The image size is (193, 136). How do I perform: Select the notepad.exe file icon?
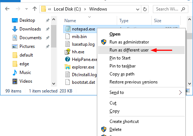click(x=68, y=29)
